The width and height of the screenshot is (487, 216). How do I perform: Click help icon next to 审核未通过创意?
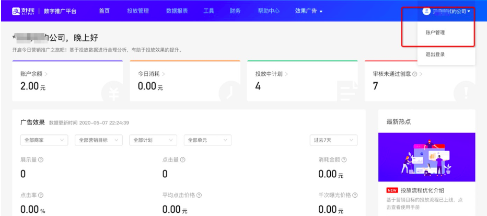415,74
